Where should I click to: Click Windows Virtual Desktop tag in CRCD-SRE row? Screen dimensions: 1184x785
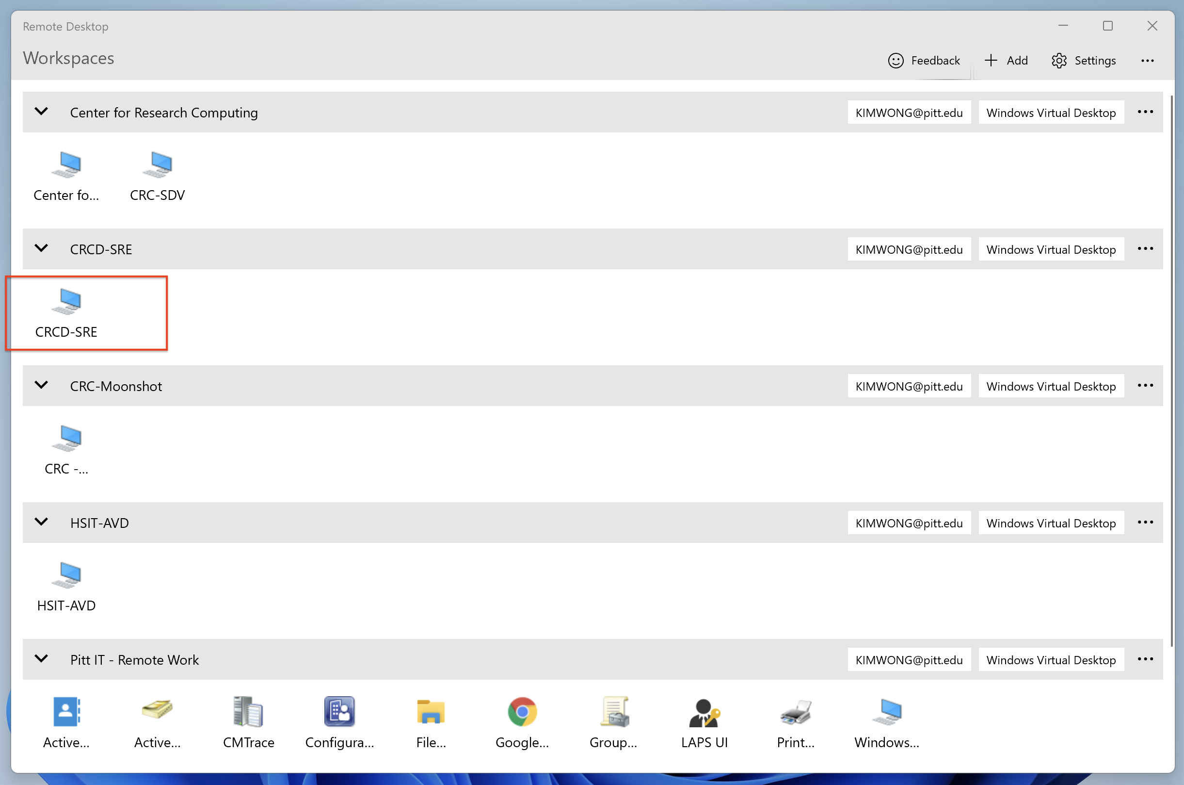[1051, 249]
